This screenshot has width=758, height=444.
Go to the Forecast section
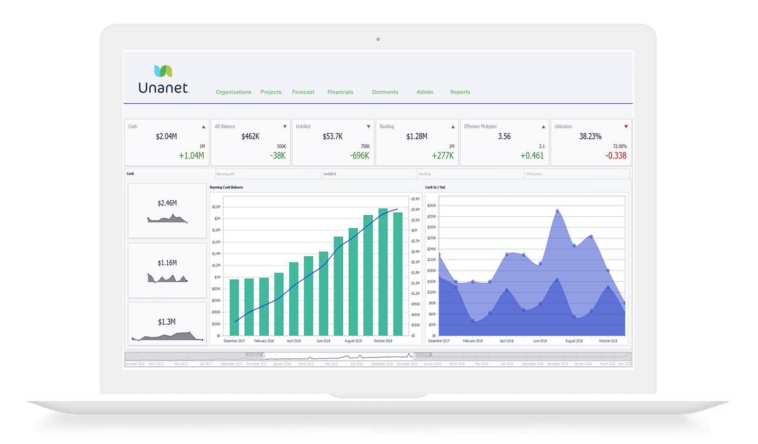(x=303, y=92)
